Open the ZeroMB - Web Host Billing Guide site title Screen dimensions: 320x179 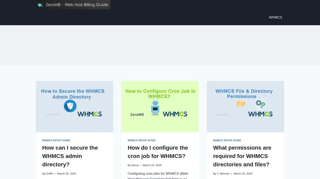click(x=77, y=5)
